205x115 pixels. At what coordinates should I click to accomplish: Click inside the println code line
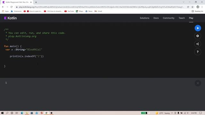pyautogui.click(x=27, y=56)
